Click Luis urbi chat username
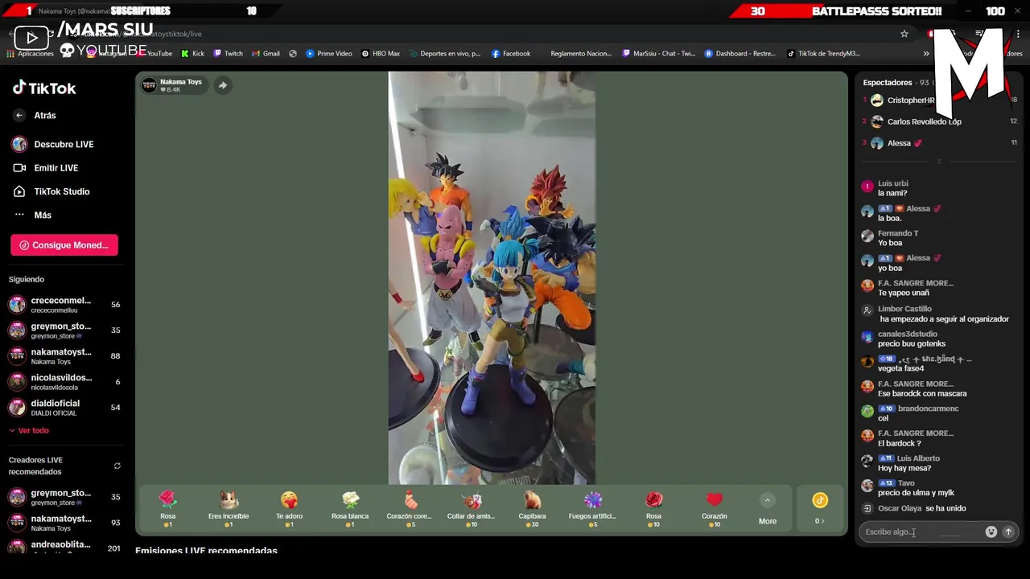The height and width of the screenshot is (579, 1030). 892,183
